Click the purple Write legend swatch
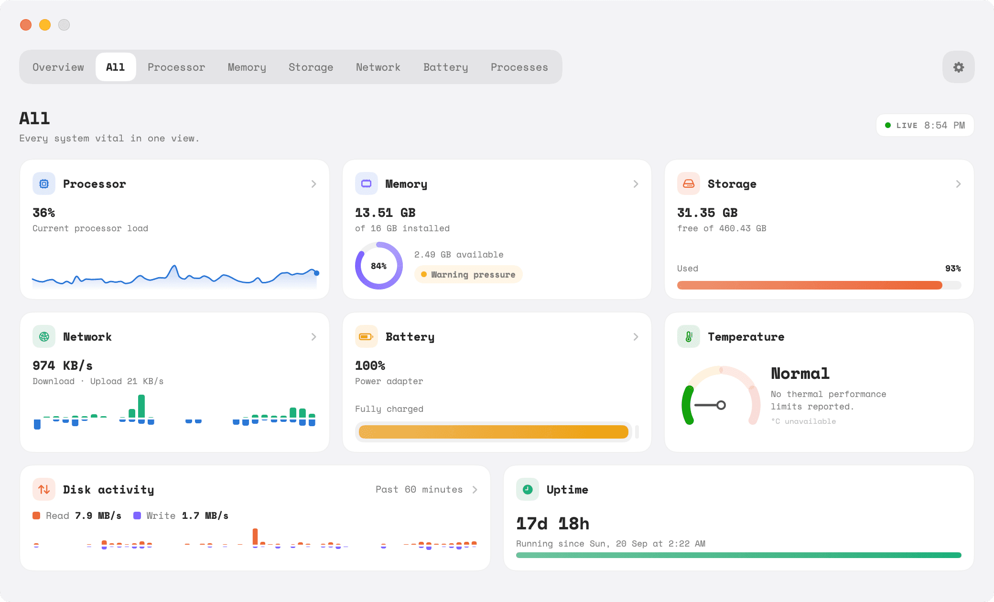The image size is (994, 602). click(137, 516)
